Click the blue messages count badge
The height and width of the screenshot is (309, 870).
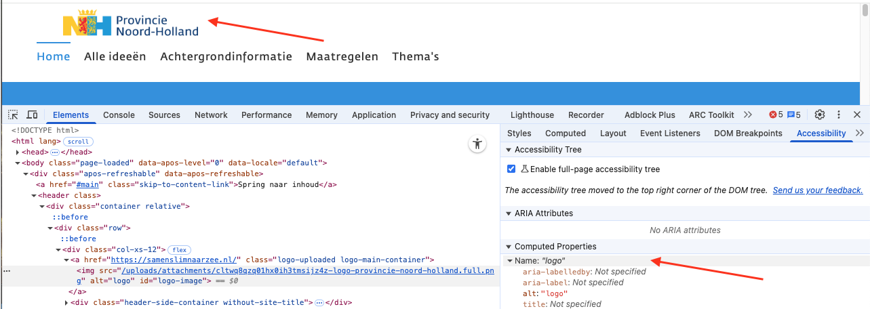(794, 115)
